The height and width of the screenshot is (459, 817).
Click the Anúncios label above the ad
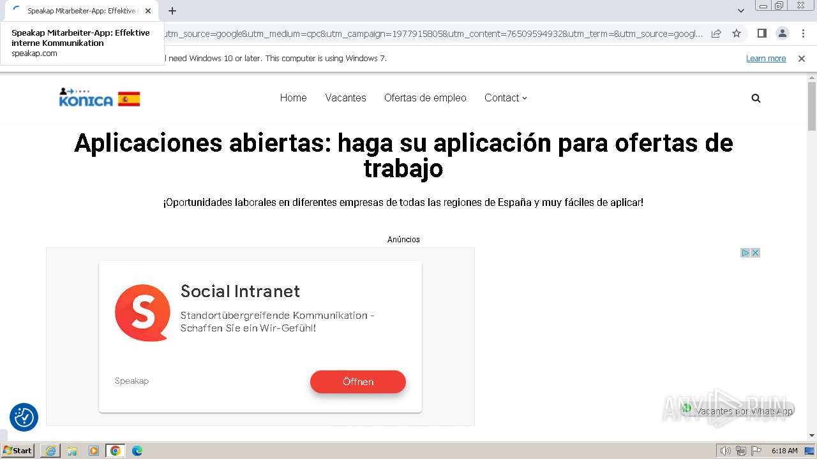click(403, 240)
